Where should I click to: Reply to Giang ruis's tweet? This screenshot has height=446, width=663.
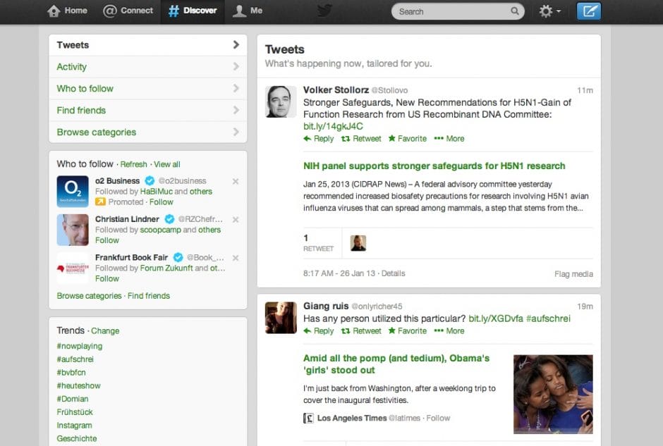(x=318, y=330)
